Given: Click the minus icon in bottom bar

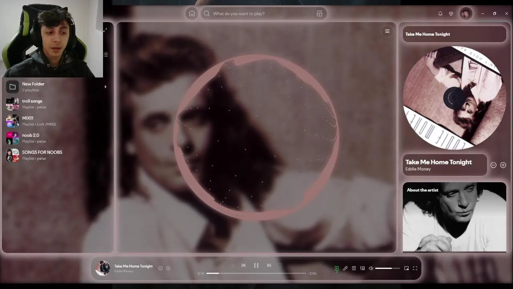Looking at the screenshot, I should [x=161, y=268].
